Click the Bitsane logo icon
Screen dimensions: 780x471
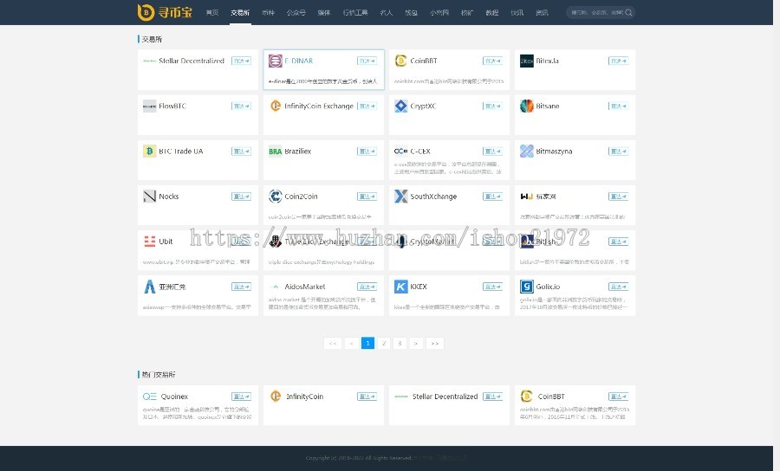point(527,106)
